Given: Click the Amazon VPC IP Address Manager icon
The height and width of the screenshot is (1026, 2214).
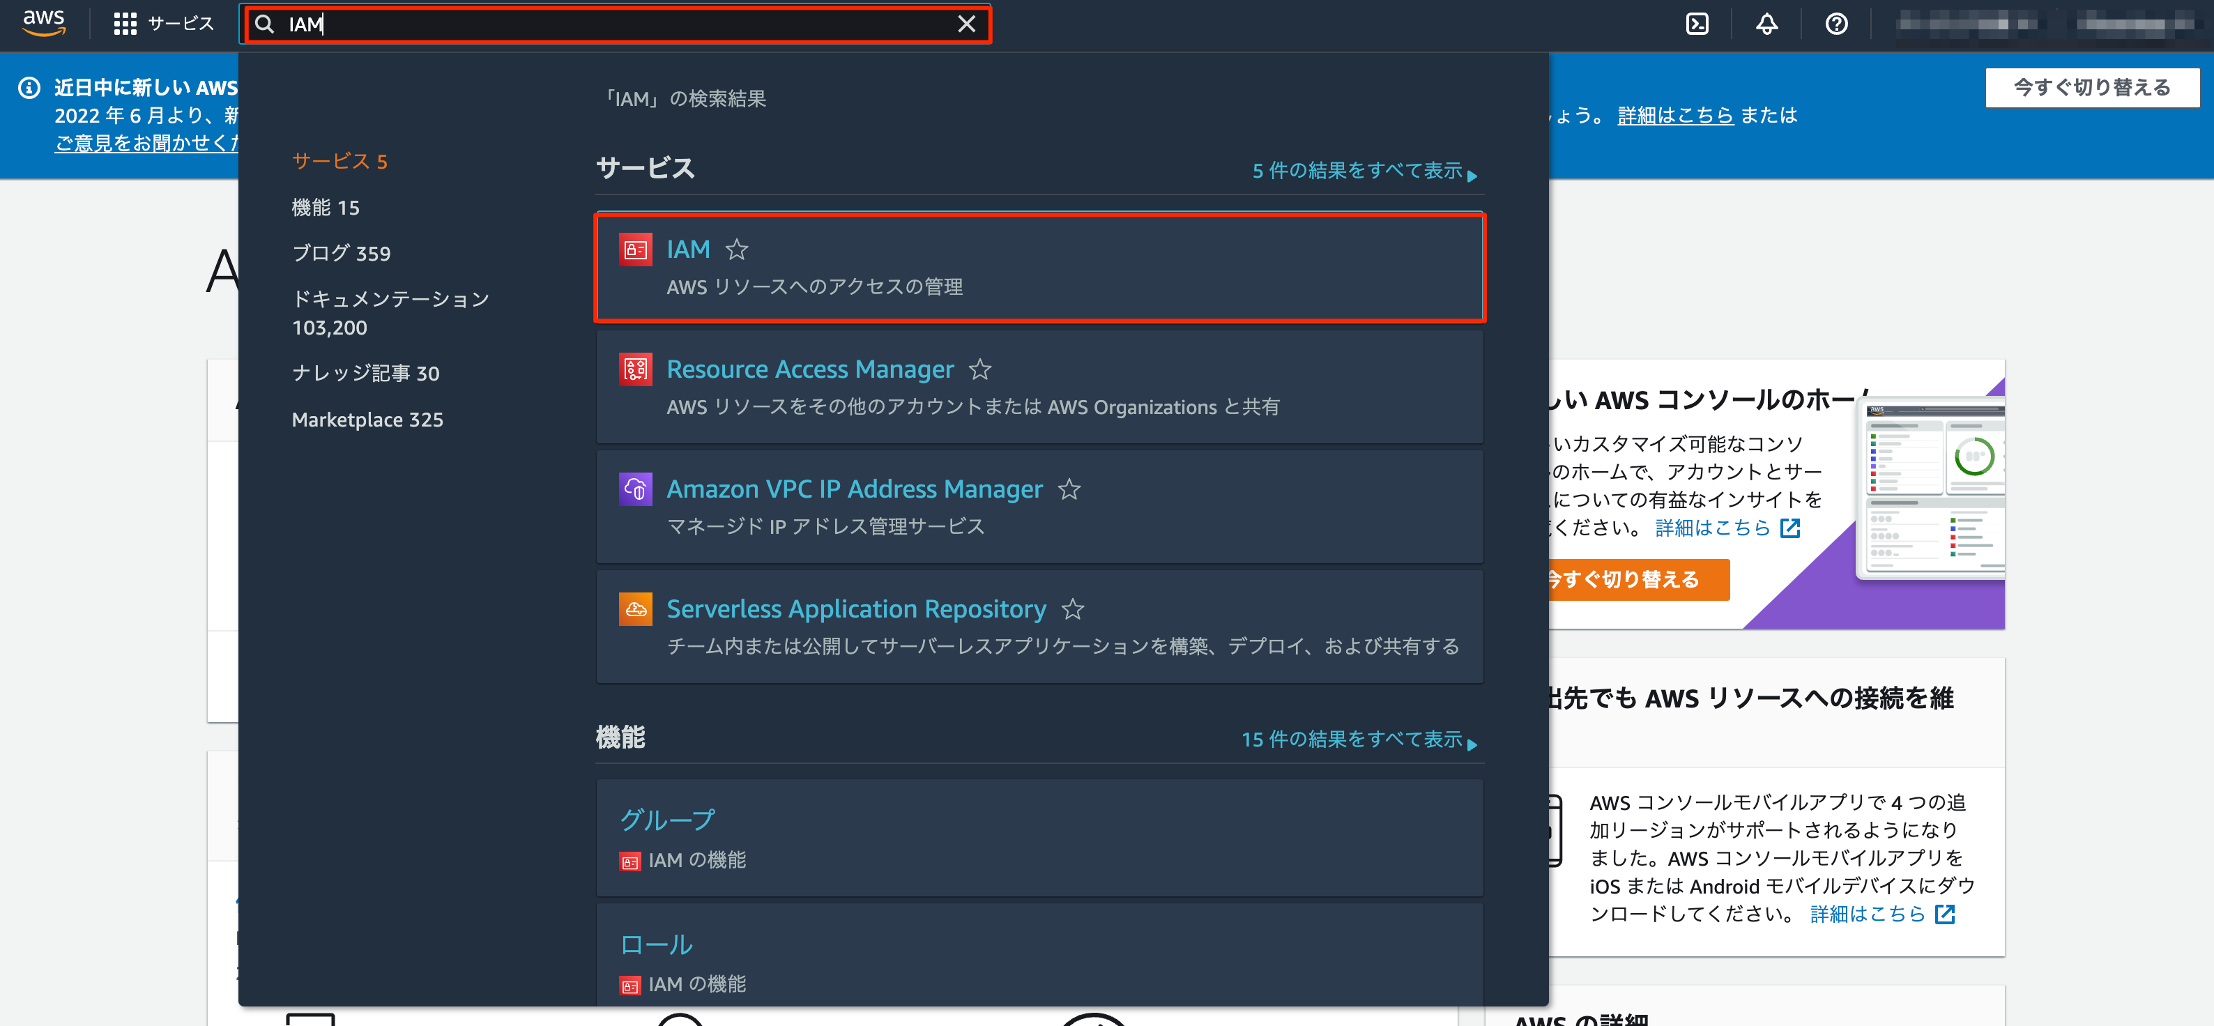Looking at the screenshot, I should [635, 489].
